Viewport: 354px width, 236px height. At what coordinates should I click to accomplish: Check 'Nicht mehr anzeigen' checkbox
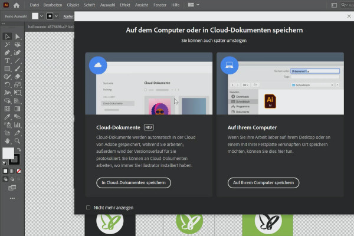pyautogui.click(x=88, y=208)
